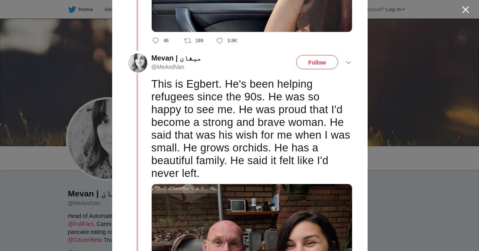Click the heart like icon
Screen dimensions: 479x251
pyautogui.click(x=220, y=41)
